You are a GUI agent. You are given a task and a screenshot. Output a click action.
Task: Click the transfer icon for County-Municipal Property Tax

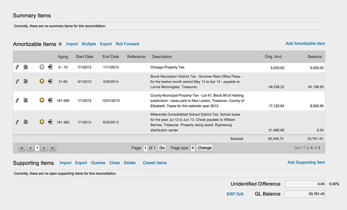pyautogui.click(x=50, y=100)
